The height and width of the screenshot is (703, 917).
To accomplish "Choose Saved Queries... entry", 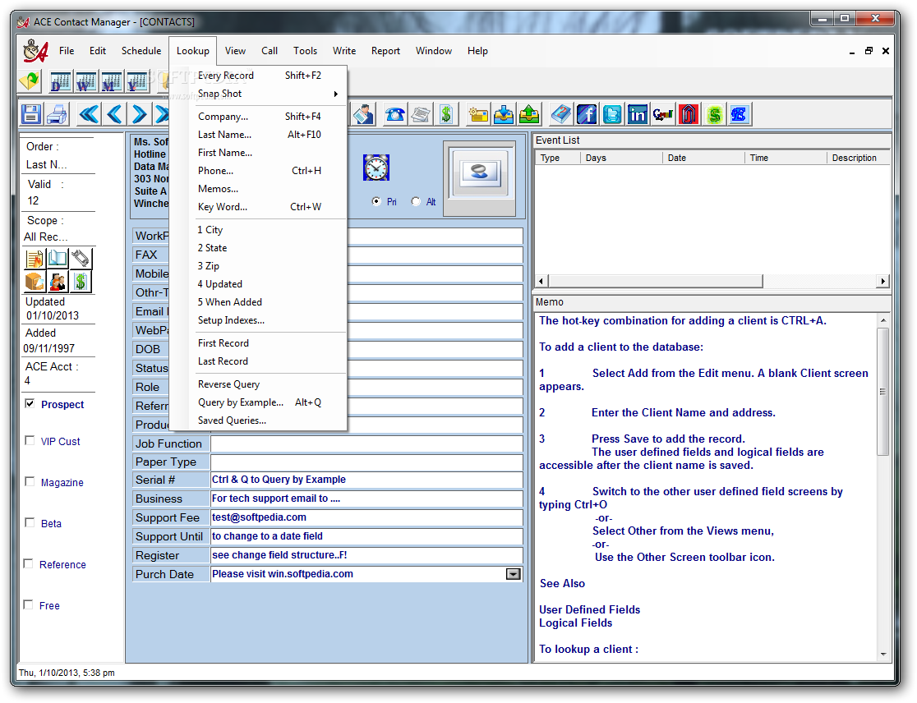I will pos(260,420).
